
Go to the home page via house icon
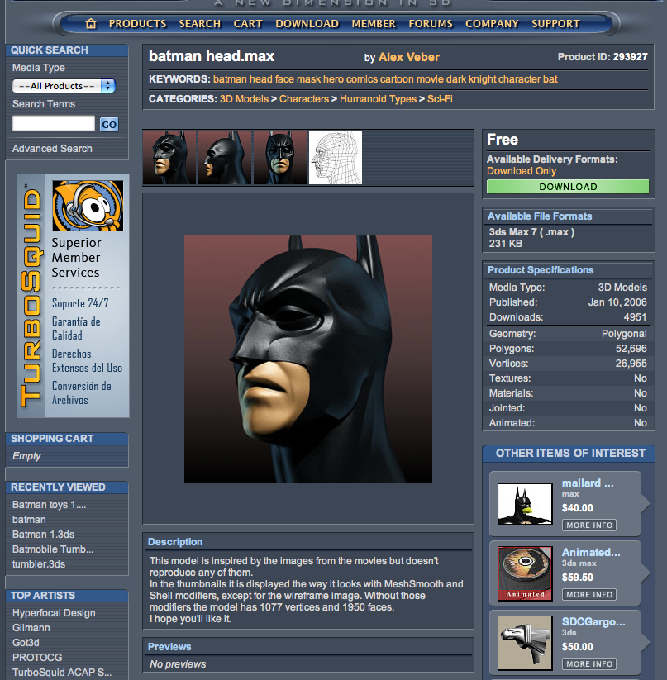91,23
